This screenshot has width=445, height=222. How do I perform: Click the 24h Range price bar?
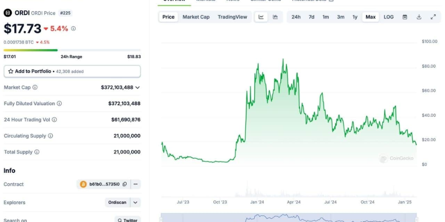click(x=72, y=50)
